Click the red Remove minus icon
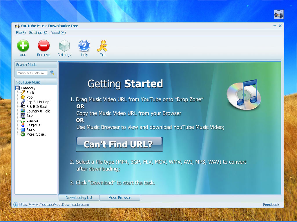297x222 pixels. [x=44, y=45]
